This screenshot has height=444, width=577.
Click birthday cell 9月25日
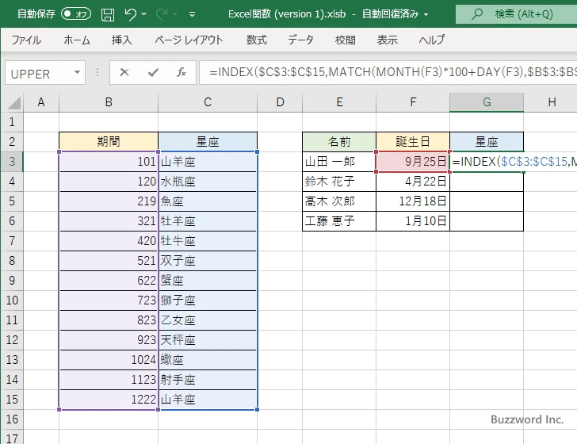pos(413,162)
